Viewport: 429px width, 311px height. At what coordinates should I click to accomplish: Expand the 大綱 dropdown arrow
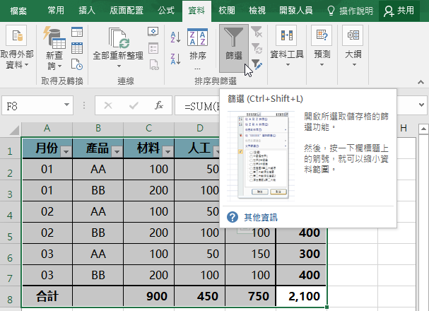[x=354, y=65]
